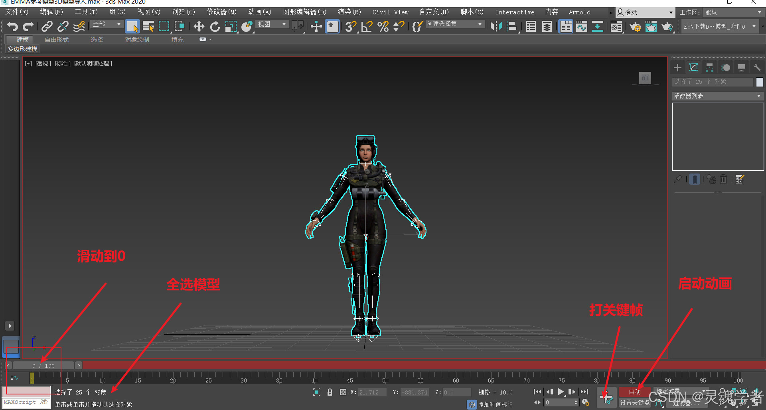The height and width of the screenshot is (410, 766).
Task: Click the time slider 0 / 100 handle
Action: (43, 365)
